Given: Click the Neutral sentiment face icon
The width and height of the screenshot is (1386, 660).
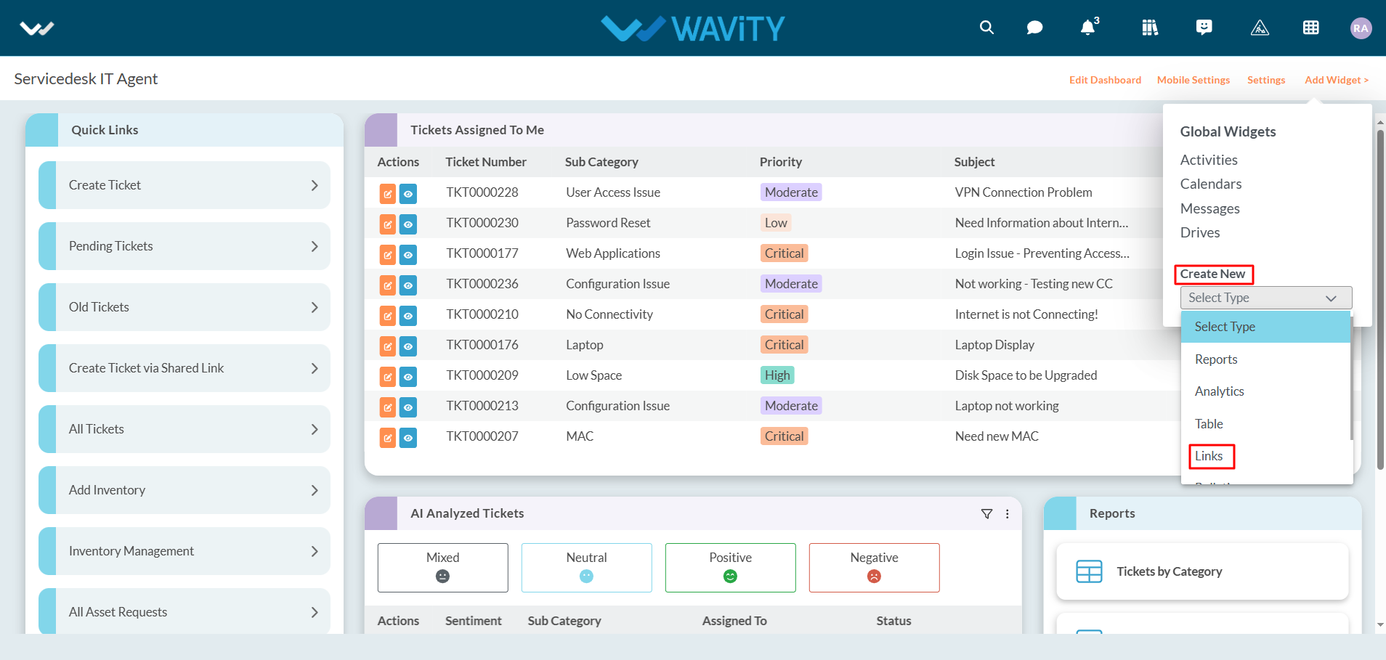Looking at the screenshot, I should (x=586, y=577).
